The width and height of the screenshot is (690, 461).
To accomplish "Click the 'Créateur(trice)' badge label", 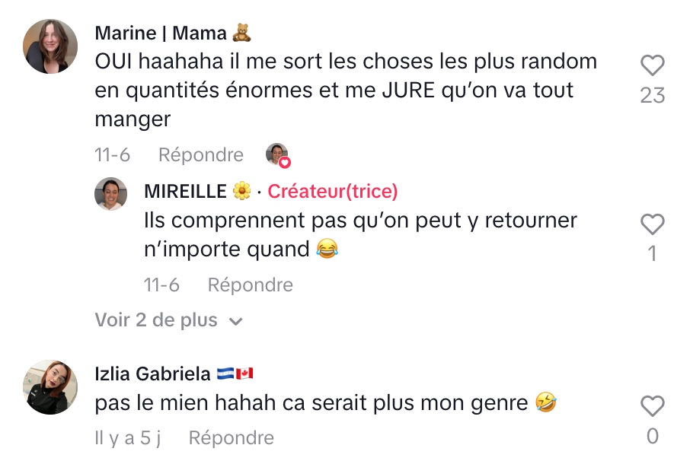I will [333, 192].
